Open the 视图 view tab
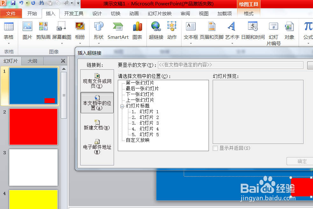313x209 pixels. (x=203, y=14)
